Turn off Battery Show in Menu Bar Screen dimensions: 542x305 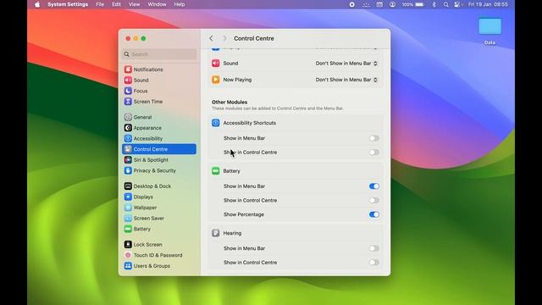373,186
